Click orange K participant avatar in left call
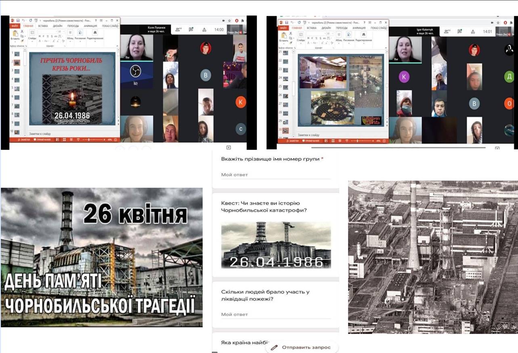The height and width of the screenshot is (353, 518). click(x=241, y=102)
